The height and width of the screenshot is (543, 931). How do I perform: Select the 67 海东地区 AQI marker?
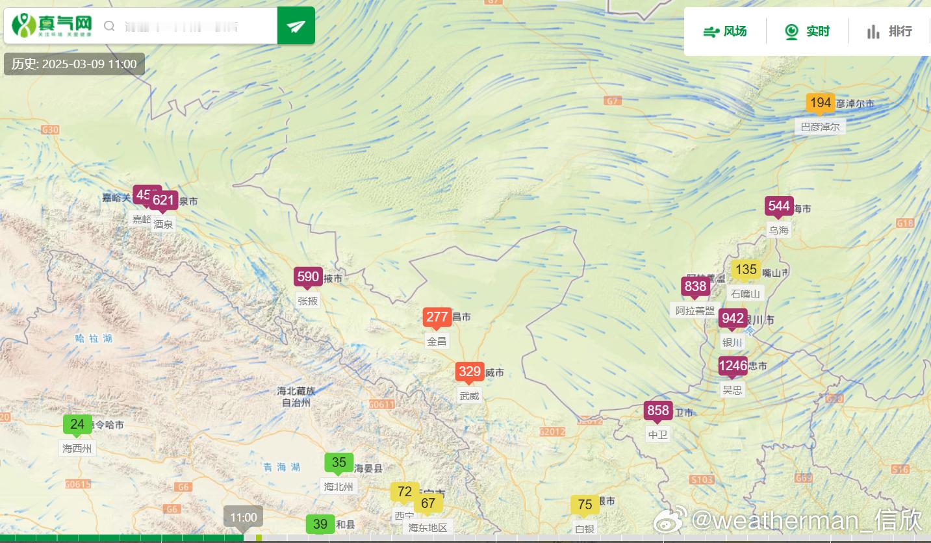[x=428, y=504]
